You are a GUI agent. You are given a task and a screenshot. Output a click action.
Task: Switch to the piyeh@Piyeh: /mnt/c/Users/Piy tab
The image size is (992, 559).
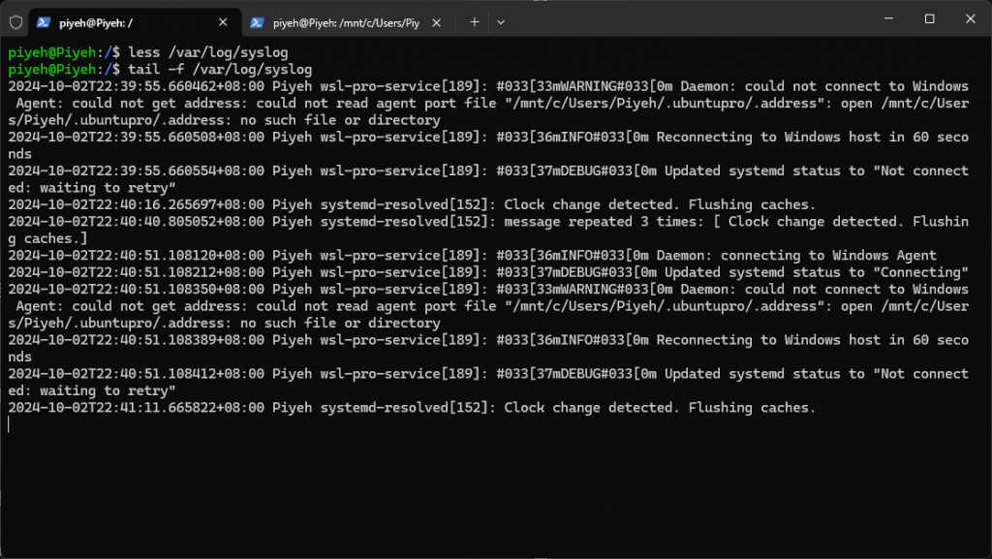[348, 22]
